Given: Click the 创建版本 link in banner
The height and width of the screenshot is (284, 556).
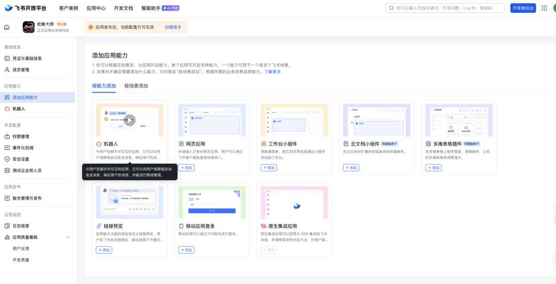Looking at the screenshot, I should tap(173, 27).
